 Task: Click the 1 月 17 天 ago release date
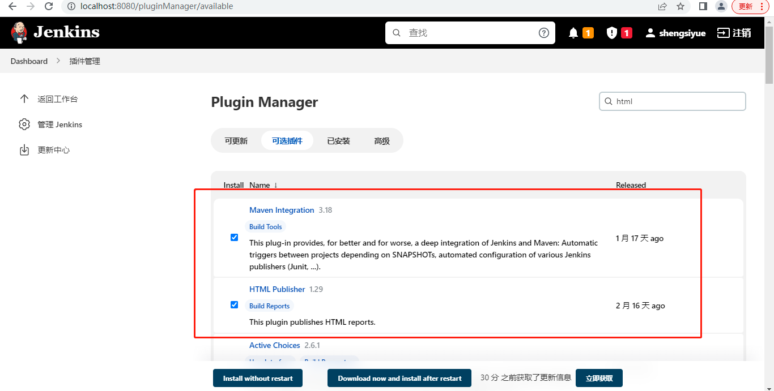pyautogui.click(x=640, y=238)
